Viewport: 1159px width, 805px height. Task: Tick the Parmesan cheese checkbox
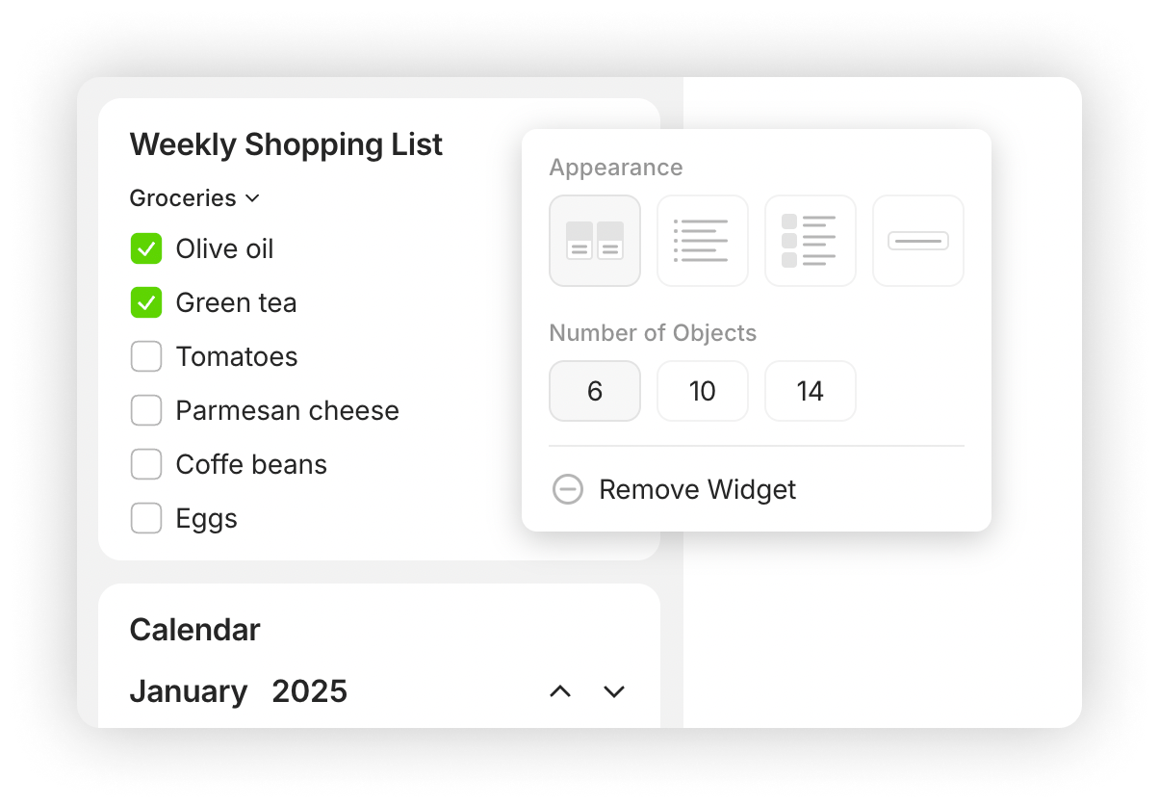click(146, 410)
